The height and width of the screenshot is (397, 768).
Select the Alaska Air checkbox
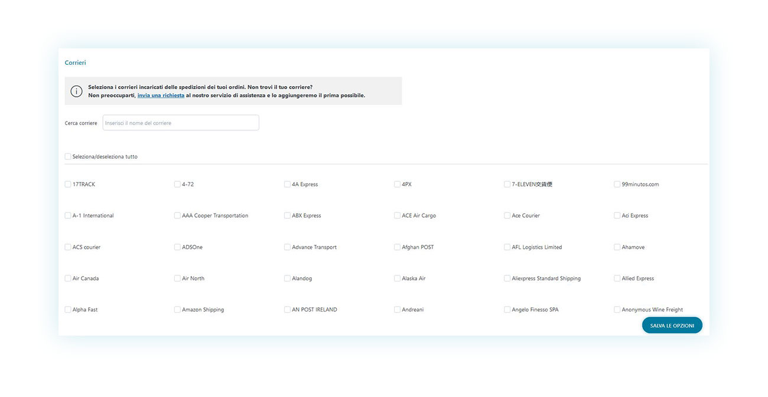397,278
